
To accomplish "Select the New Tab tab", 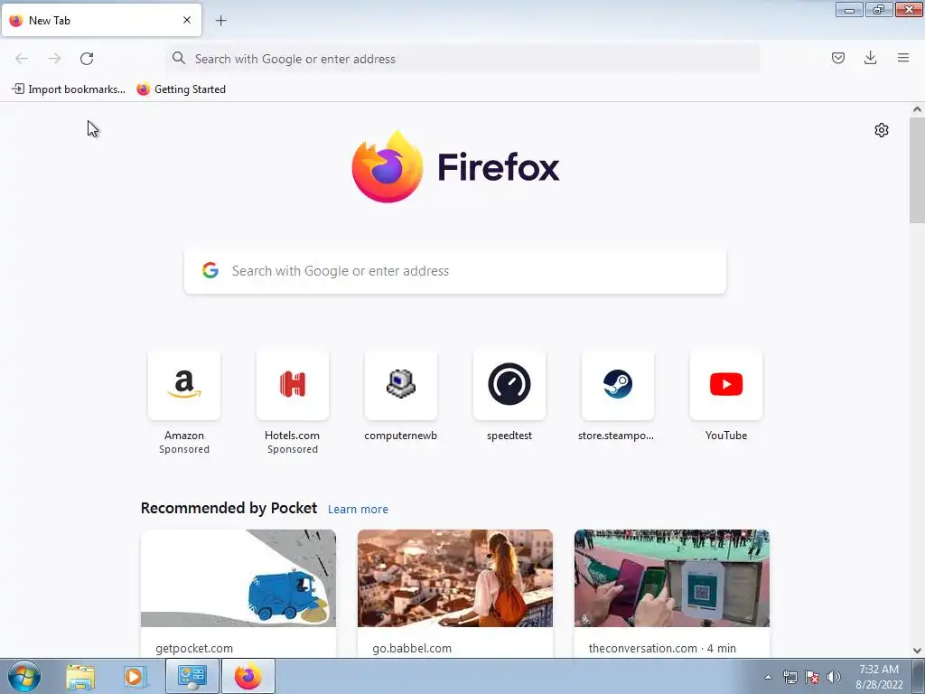I will tap(101, 20).
